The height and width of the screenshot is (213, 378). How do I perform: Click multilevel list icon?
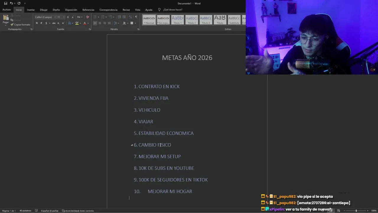(x=110, y=17)
